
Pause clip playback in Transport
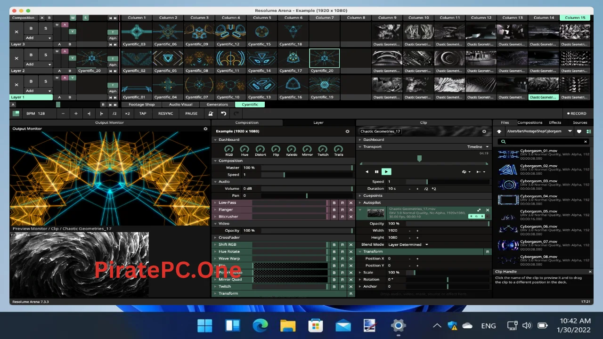point(376,172)
